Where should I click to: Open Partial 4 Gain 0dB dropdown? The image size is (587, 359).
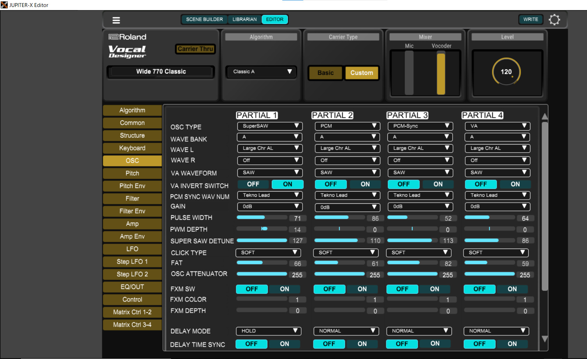click(x=497, y=206)
